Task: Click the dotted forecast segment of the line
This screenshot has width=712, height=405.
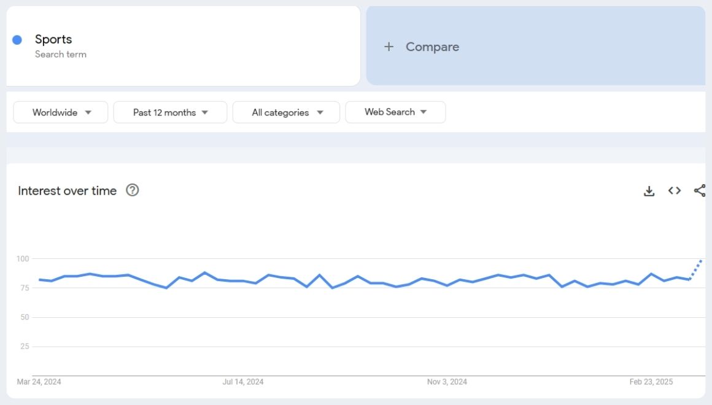Action: [x=696, y=269]
